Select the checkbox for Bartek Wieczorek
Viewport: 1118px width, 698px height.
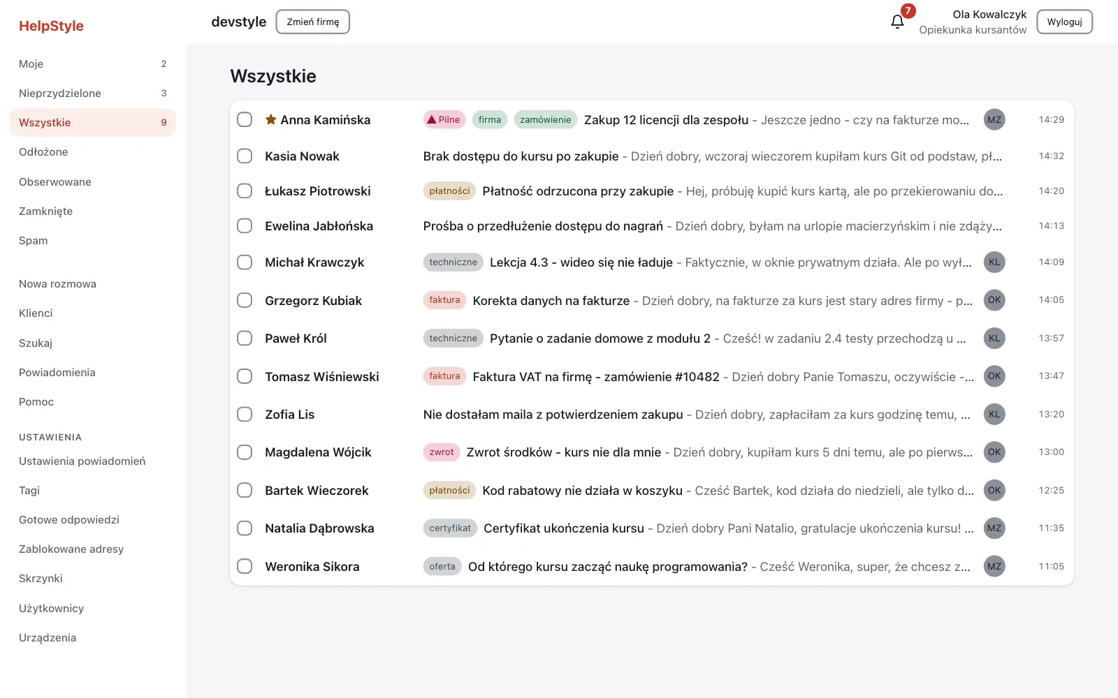pyautogui.click(x=245, y=490)
